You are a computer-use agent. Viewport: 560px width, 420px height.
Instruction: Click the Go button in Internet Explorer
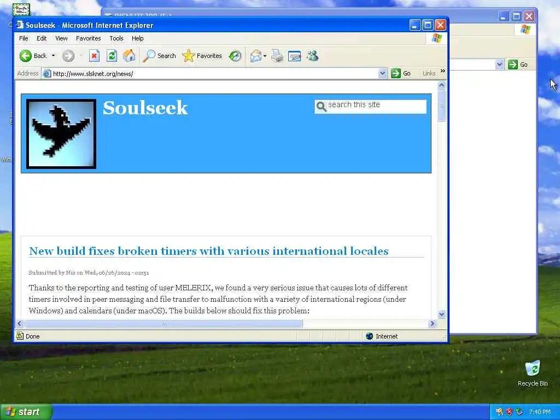click(401, 74)
